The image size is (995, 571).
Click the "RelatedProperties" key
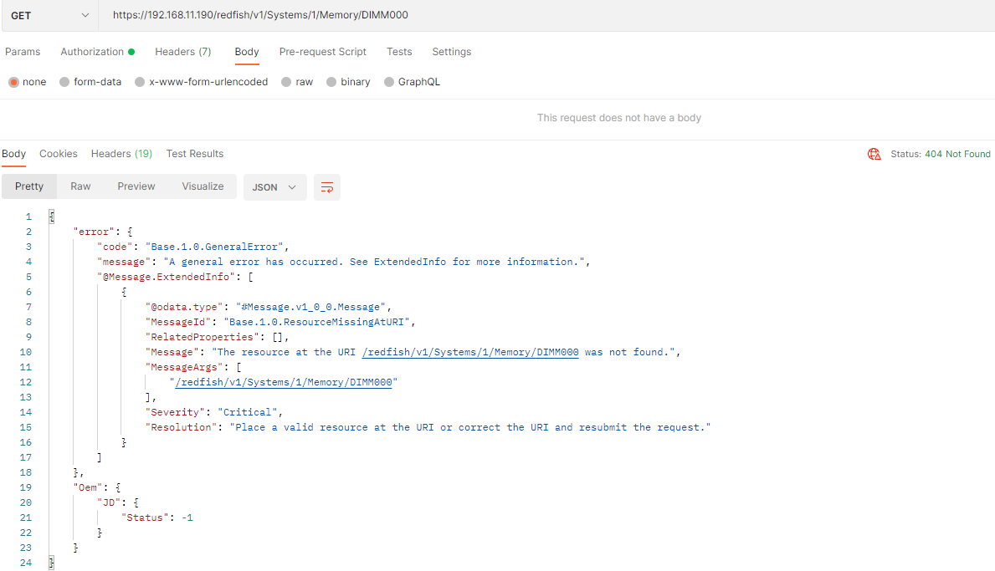click(203, 337)
